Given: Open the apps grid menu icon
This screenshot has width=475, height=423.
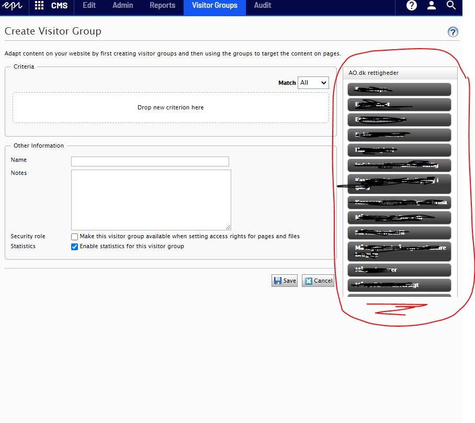Looking at the screenshot, I should click(39, 6).
